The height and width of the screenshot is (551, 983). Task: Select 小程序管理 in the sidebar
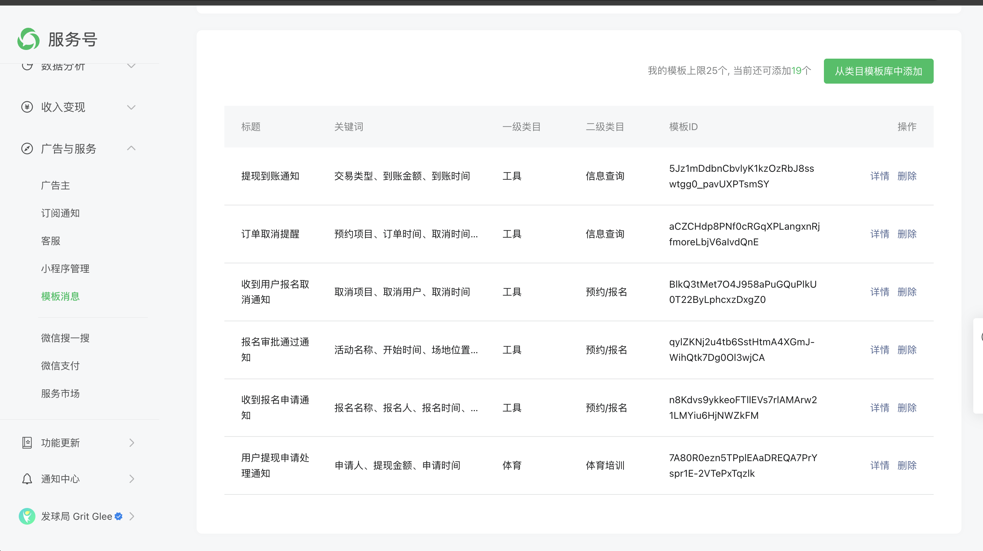[x=65, y=269]
